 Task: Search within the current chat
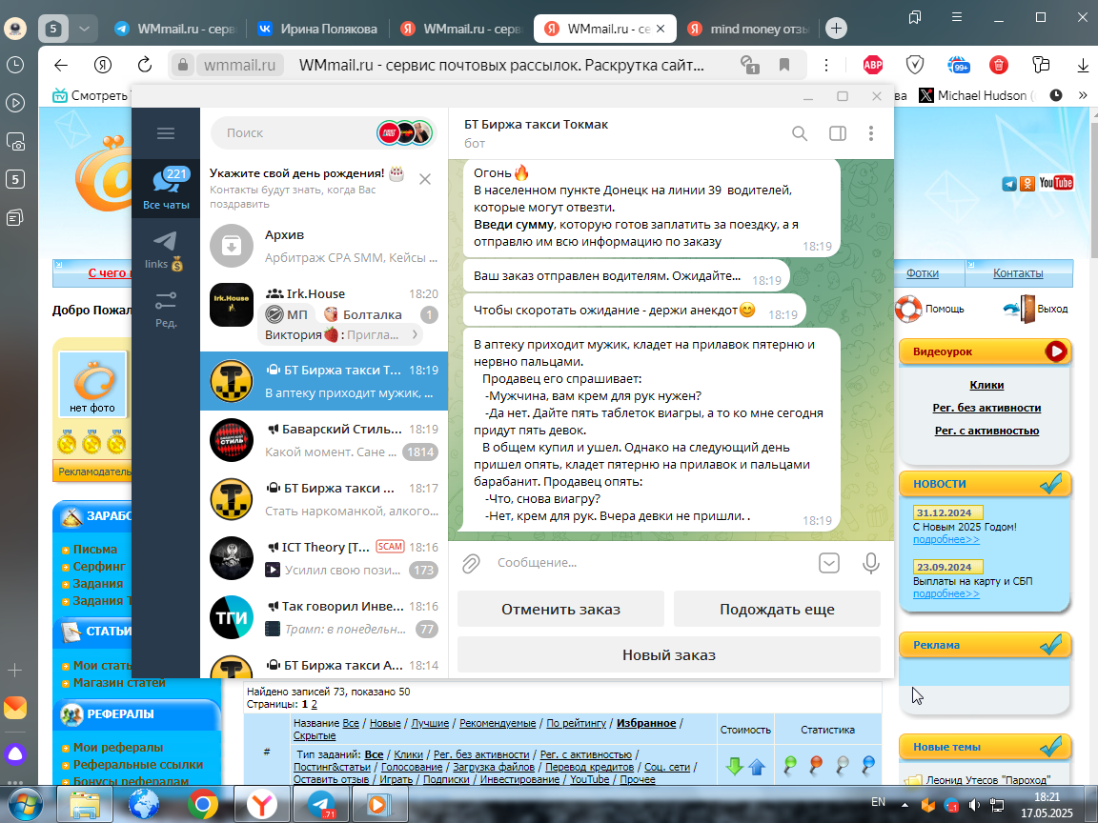tap(800, 133)
